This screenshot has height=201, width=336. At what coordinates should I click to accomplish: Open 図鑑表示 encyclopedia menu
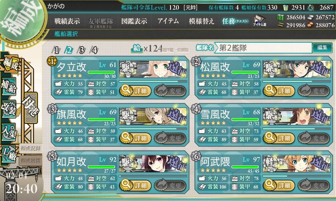tap(134, 21)
